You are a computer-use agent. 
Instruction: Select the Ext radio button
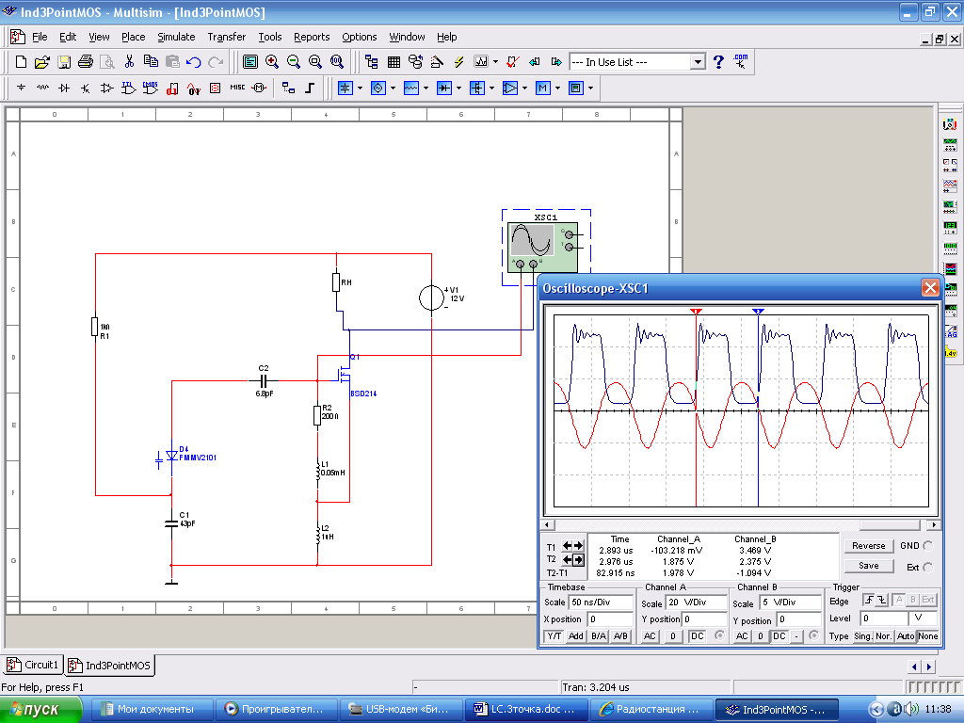point(928,567)
